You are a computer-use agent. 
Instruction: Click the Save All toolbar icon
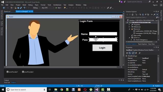[x=21, y=8]
